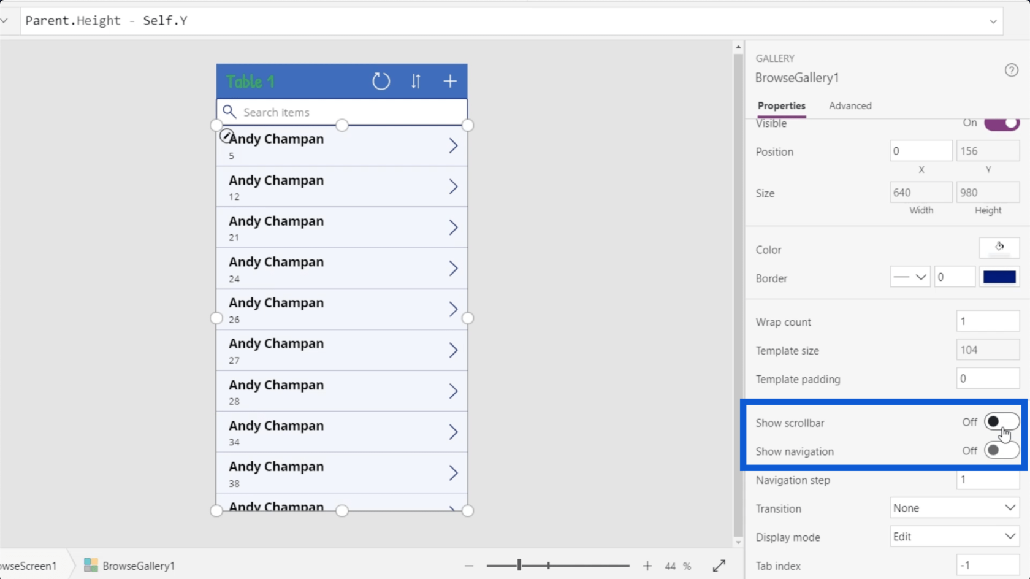This screenshot has width=1030, height=579.
Task: Select BrowseGallery1 in breadcrumb
Action: pos(139,566)
